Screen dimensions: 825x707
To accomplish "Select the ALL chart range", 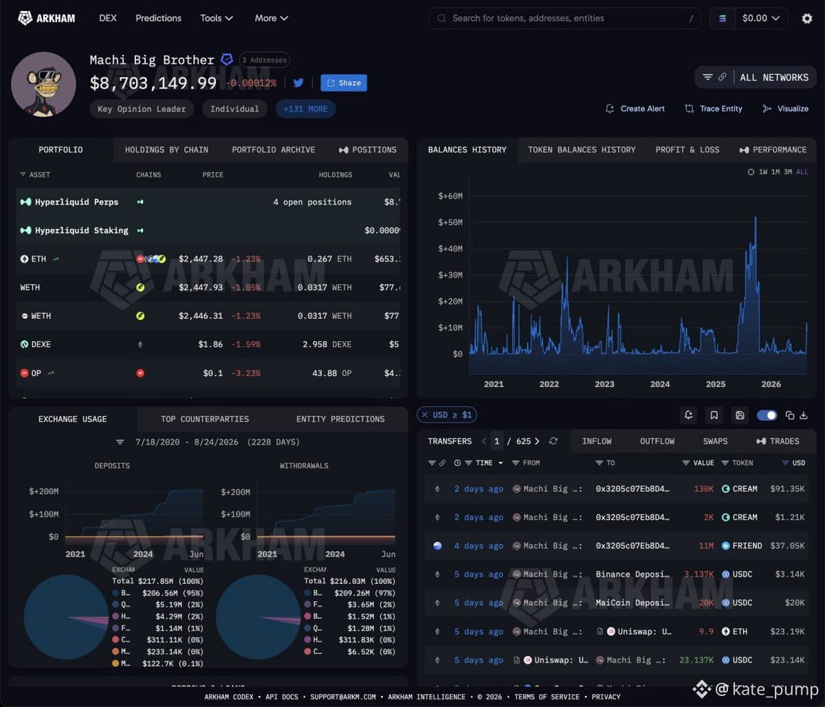I will [802, 172].
